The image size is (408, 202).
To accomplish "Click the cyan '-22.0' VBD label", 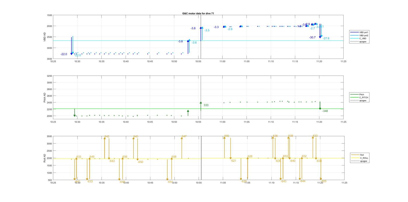I will [x=78, y=55].
